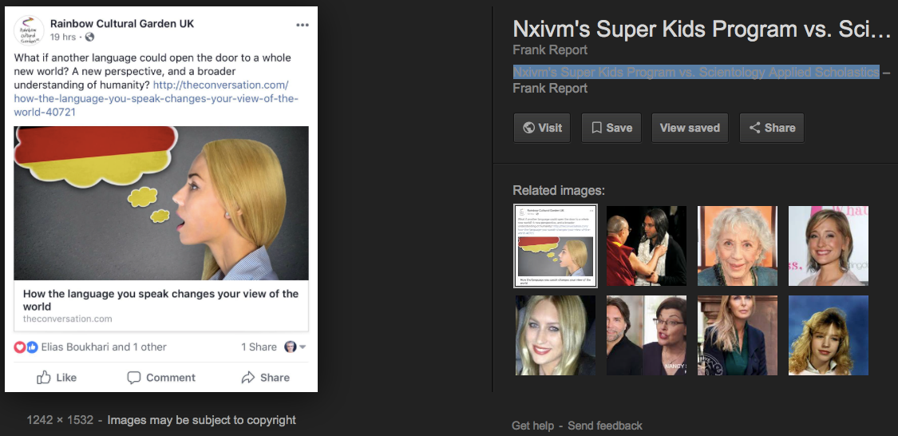Screen dimensions: 898x436
Task: Click the Rainbow Cultural Garden UK page name
Action: tap(122, 23)
